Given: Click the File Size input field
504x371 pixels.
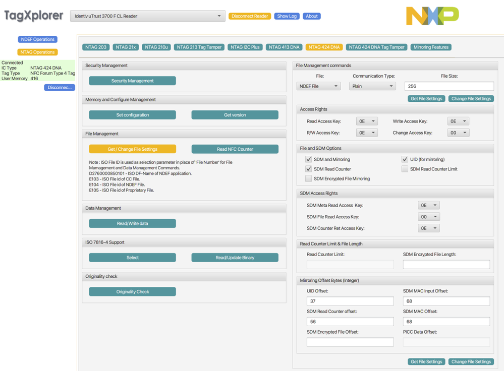Looking at the screenshot, I should (x=449, y=86).
